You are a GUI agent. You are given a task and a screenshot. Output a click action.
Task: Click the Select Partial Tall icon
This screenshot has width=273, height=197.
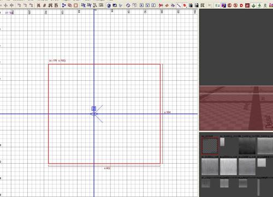click(50, 5)
